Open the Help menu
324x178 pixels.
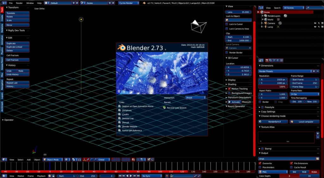coord(39,3)
